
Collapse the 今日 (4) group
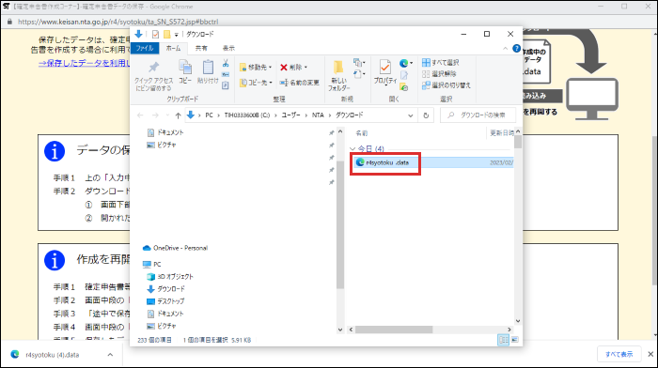(352, 148)
